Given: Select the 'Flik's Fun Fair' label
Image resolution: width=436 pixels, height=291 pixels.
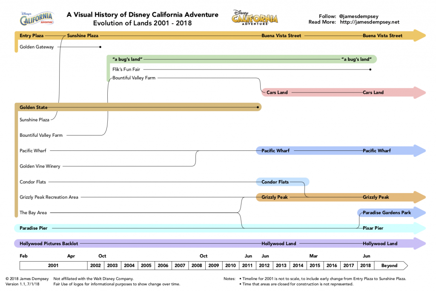Looking at the screenshot, I should click(x=126, y=69).
